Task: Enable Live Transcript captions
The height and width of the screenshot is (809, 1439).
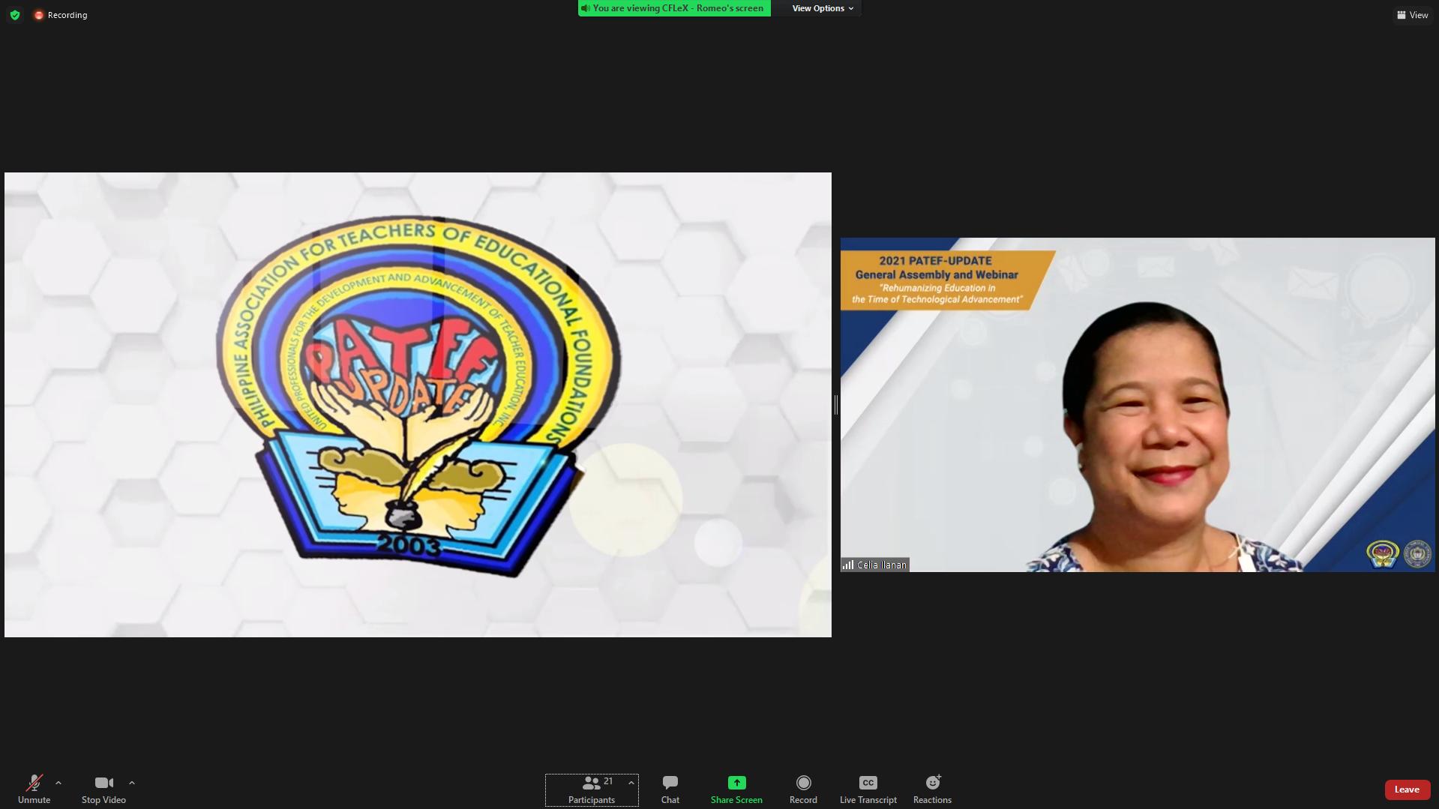Action: [868, 789]
